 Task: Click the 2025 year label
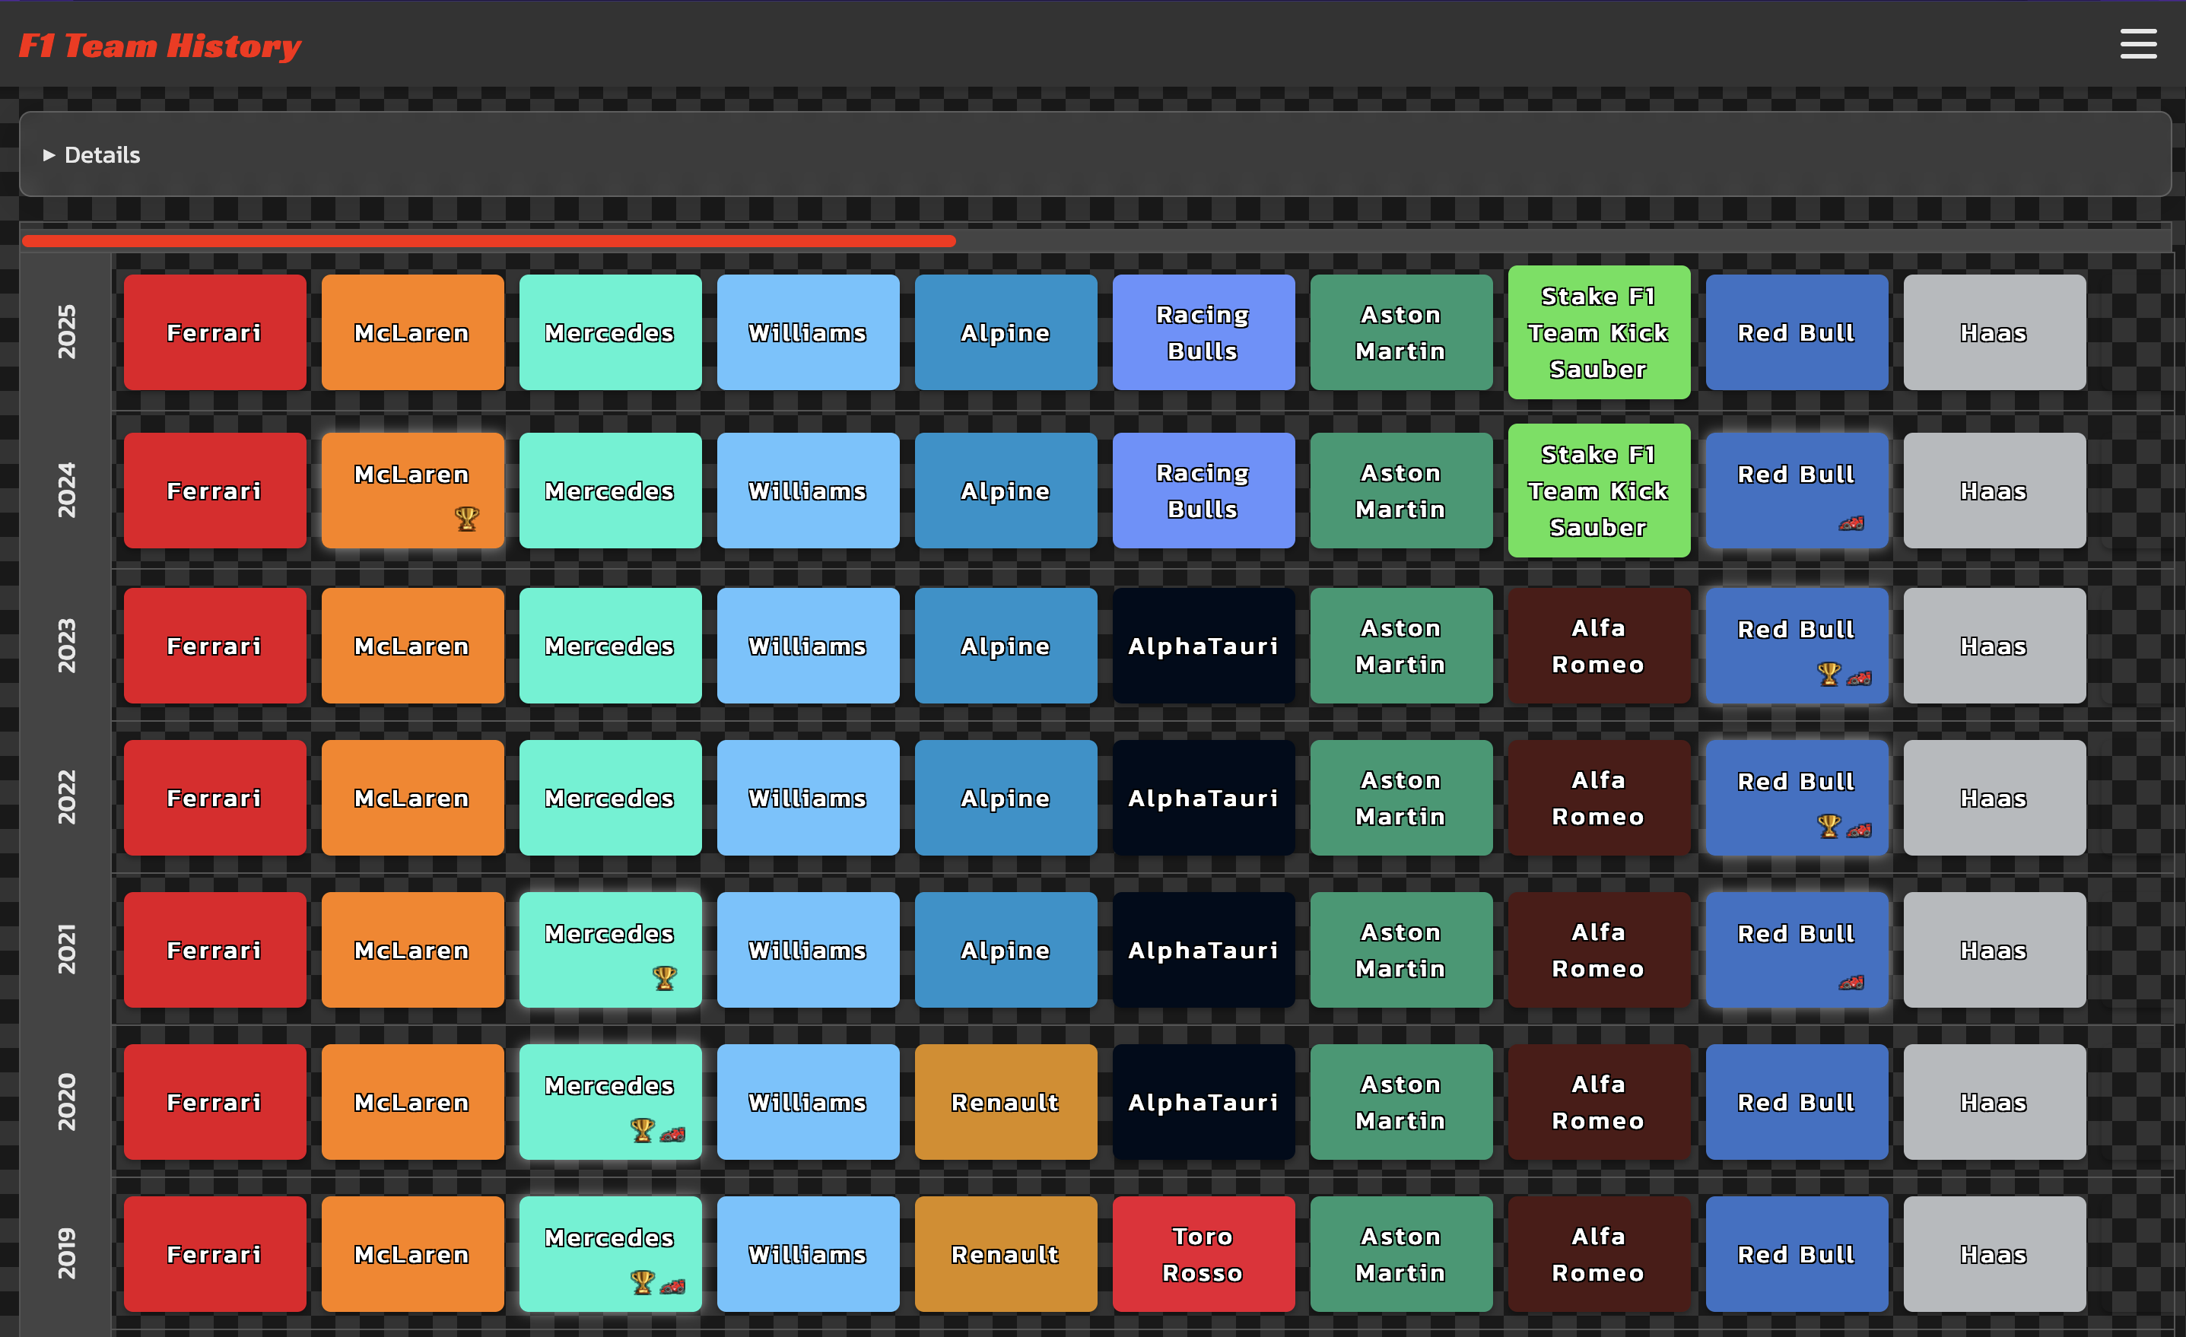tap(66, 332)
